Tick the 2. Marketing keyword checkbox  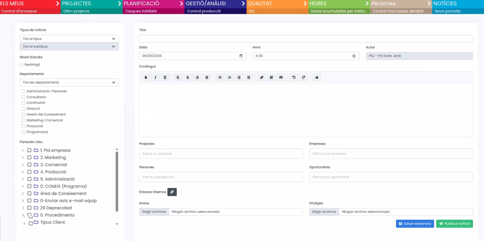[29, 157]
